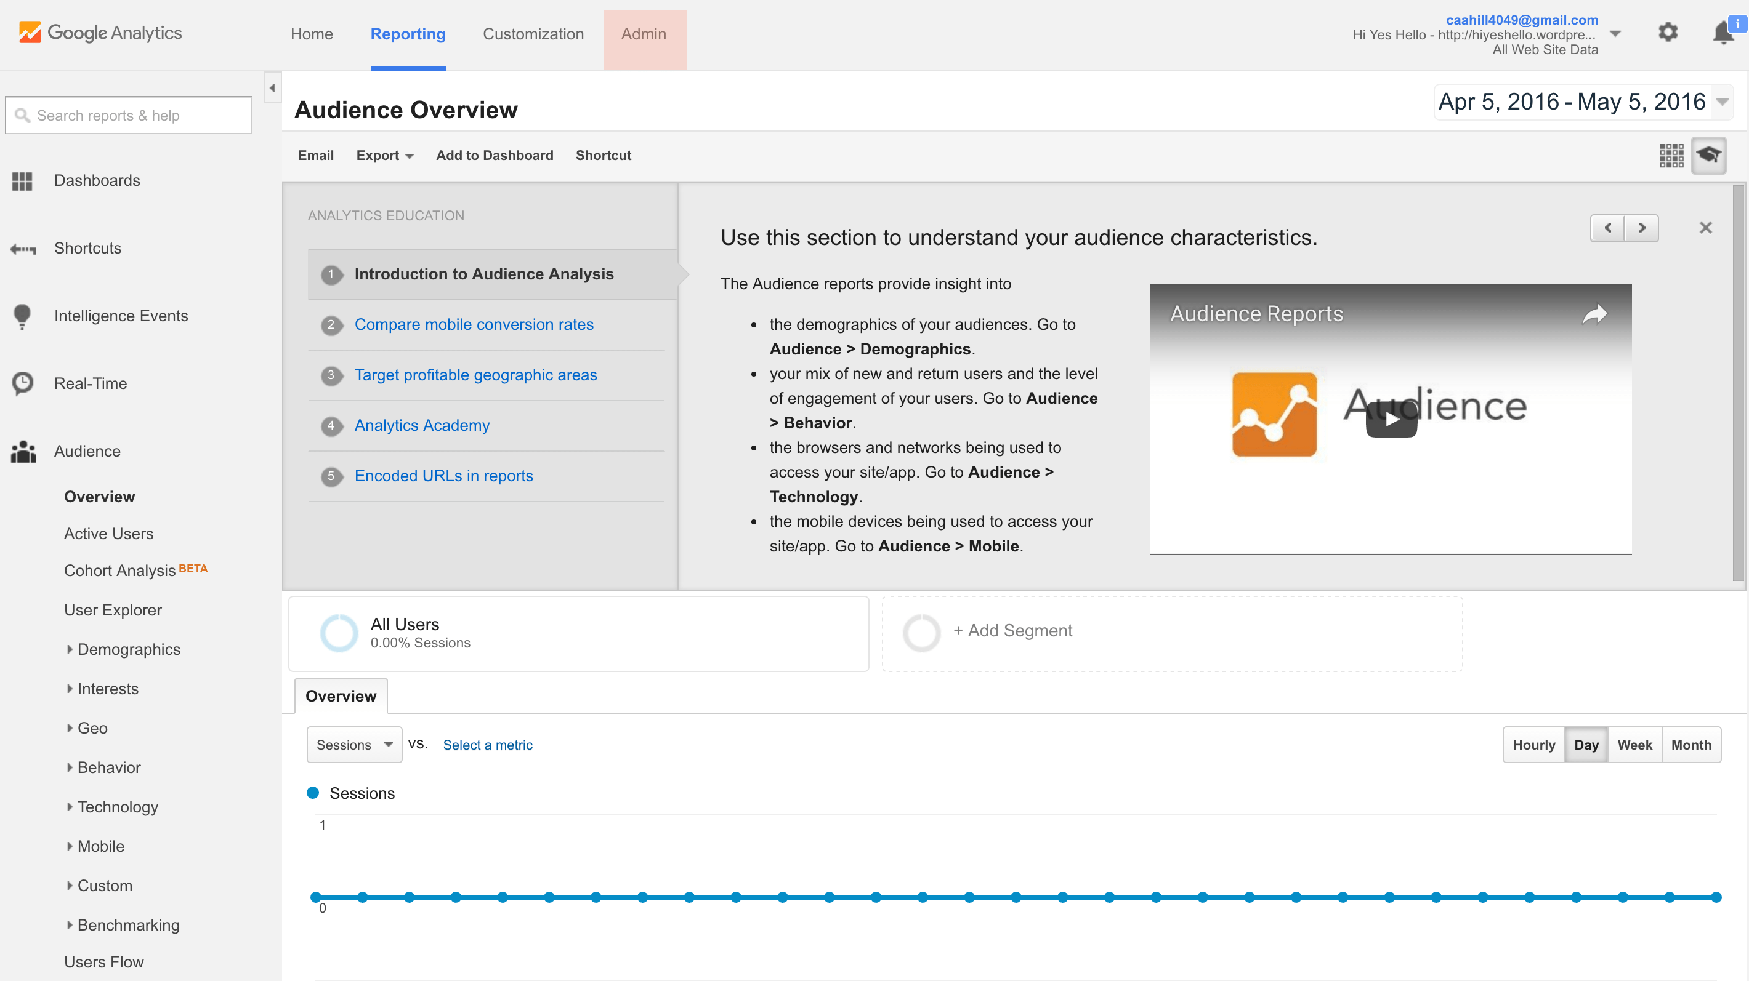Click the Intelligence Events lightbulb icon
The height and width of the screenshot is (981, 1749).
(22, 316)
